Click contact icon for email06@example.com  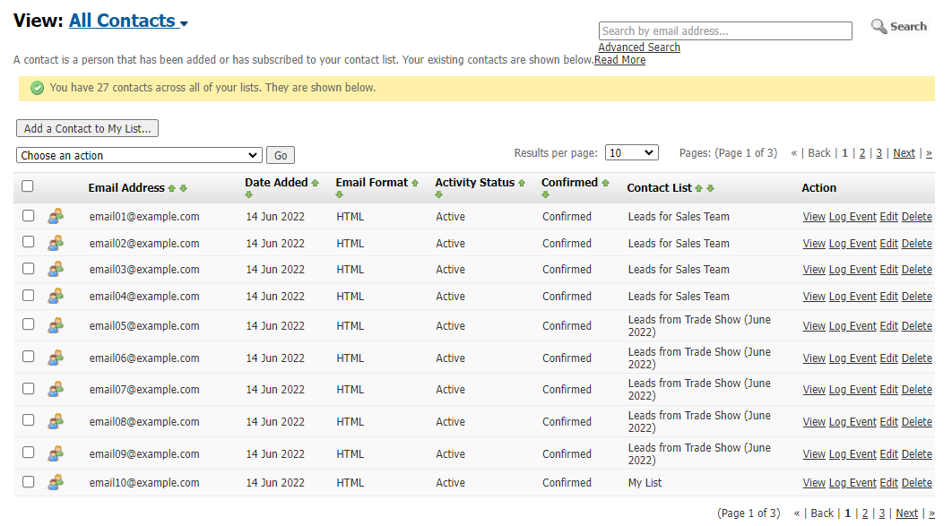pos(56,358)
